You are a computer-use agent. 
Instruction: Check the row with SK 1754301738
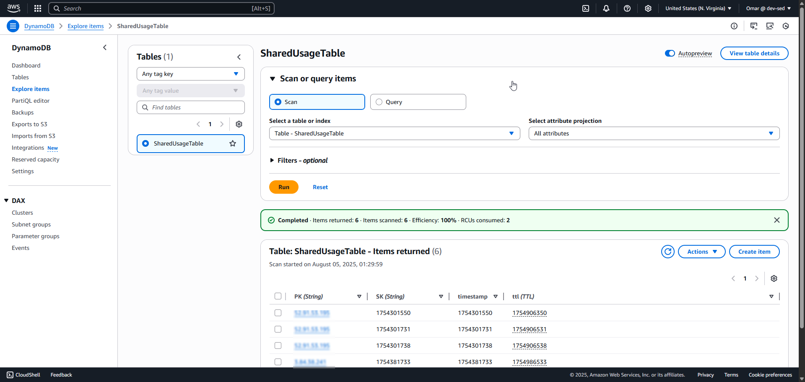(278, 346)
